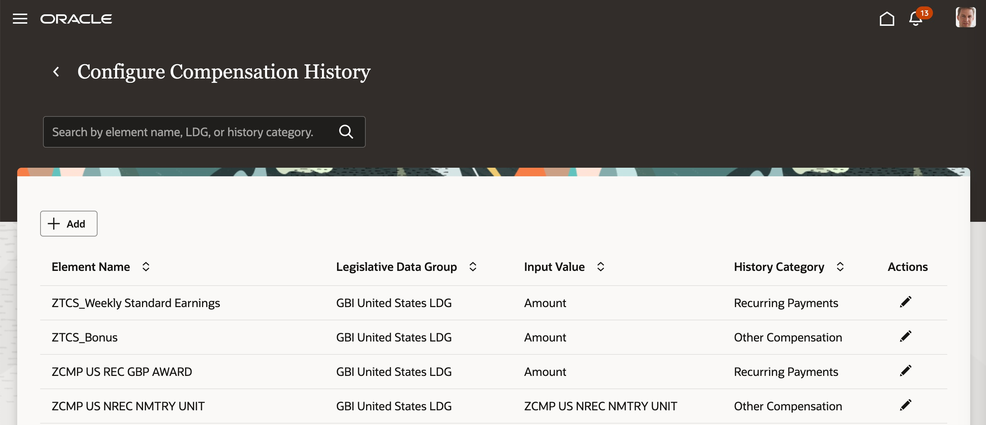Go back using the left chevron
The height and width of the screenshot is (425, 986).
pos(56,72)
